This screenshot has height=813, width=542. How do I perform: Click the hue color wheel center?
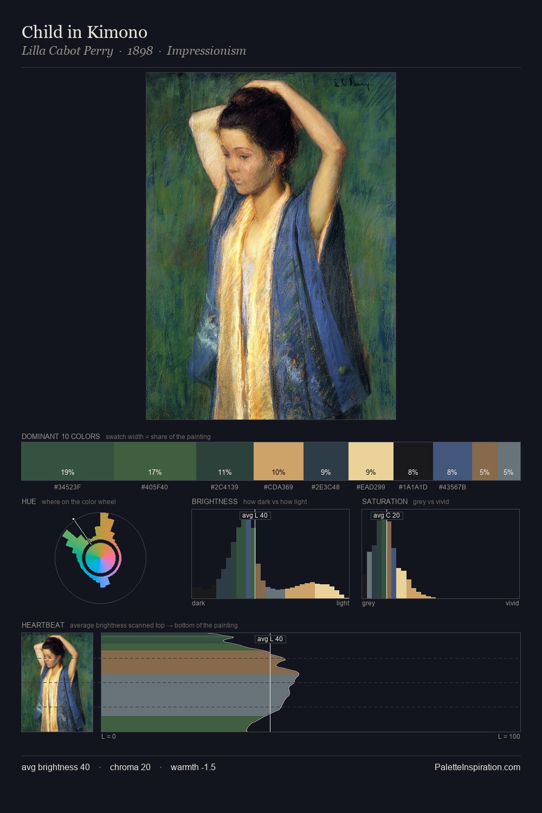(101, 558)
